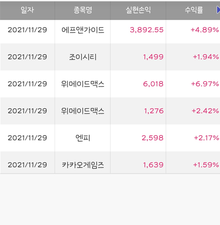220x225 pixels.
Task: Click the 실현손익 column header
Action: click(138, 10)
